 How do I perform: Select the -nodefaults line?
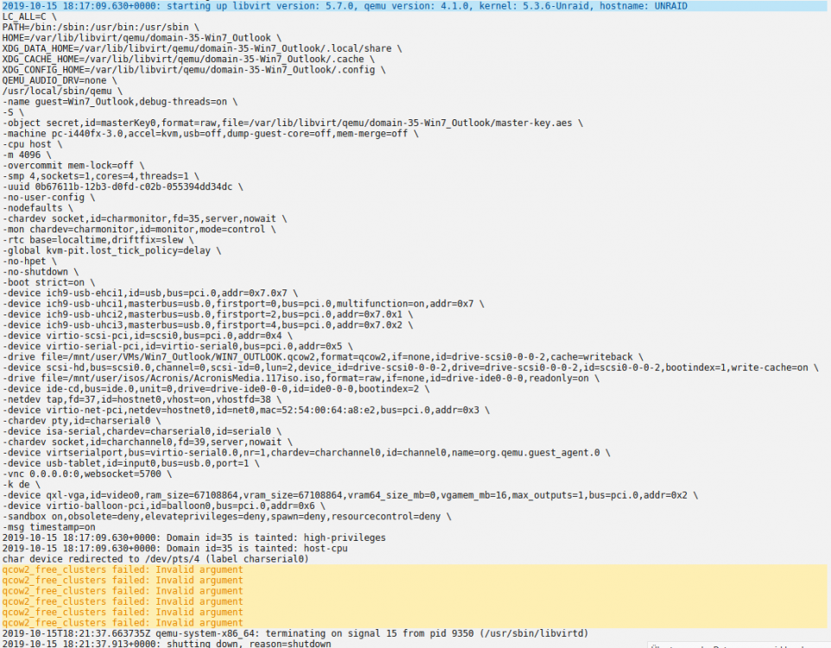pyautogui.click(x=38, y=207)
